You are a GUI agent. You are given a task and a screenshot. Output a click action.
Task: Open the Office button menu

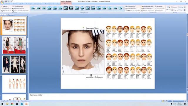tap(2, 2)
